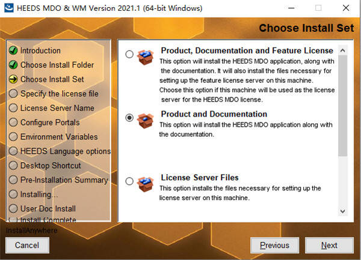Click the green checkmark beside Introduction

[x=13, y=50]
